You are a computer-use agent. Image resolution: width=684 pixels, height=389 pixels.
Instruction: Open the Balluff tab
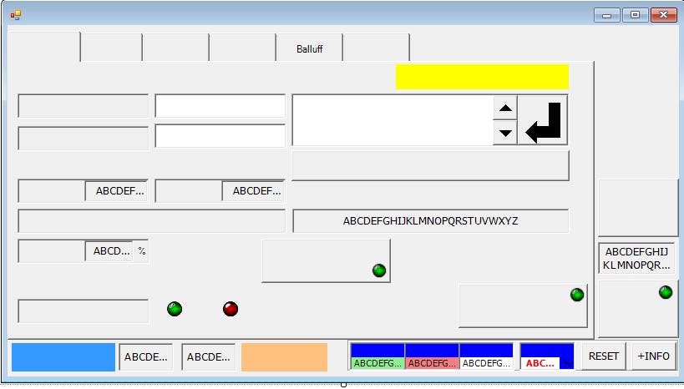[309, 48]
